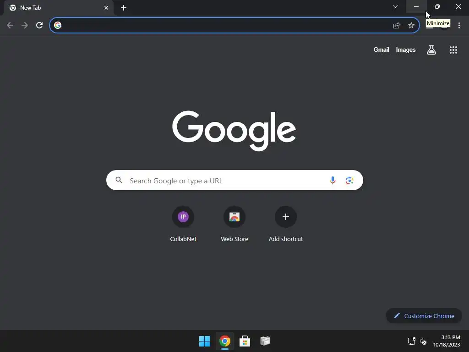469x352 pixels.
Task: Open the CollabNet shortcut
Action: (183, 224)
